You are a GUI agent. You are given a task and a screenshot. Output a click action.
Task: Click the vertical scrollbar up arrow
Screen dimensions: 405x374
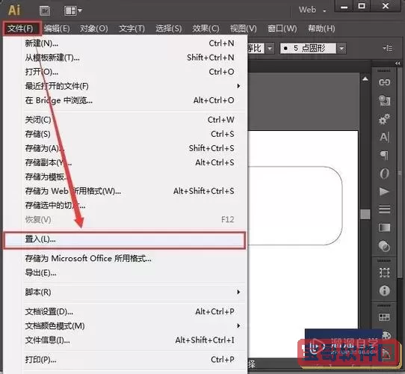pyautogui.click(x=365, y=79)
